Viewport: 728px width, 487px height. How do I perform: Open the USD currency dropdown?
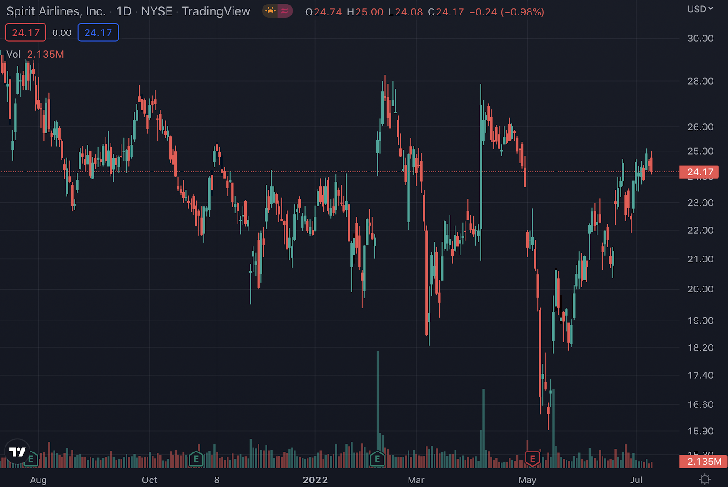coord(700,9)
